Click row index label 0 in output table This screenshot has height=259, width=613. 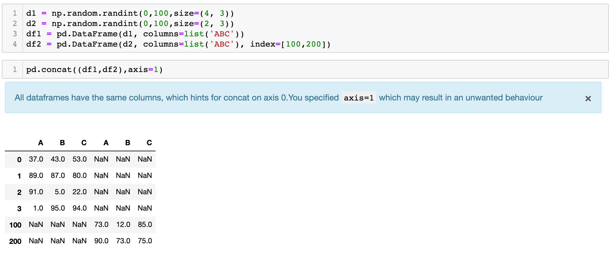click(x=19, y=159)
